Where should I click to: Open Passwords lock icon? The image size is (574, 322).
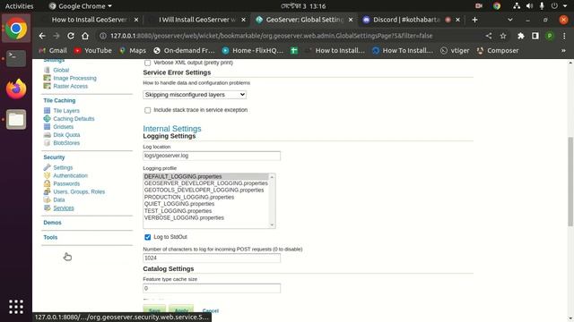(x=47, y=183)
